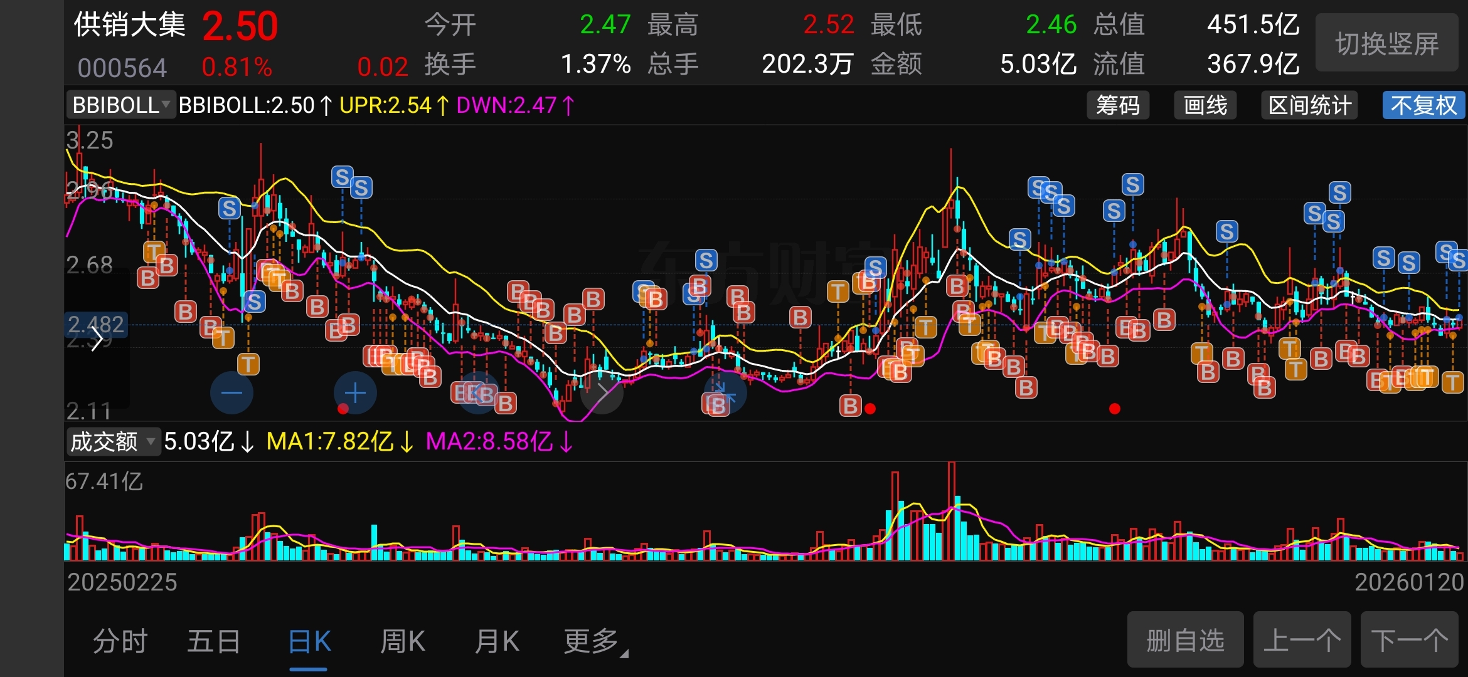Tap the tall red volume bar peak
The width and height of the screenshot is (1468, 677).
point(951,508)
